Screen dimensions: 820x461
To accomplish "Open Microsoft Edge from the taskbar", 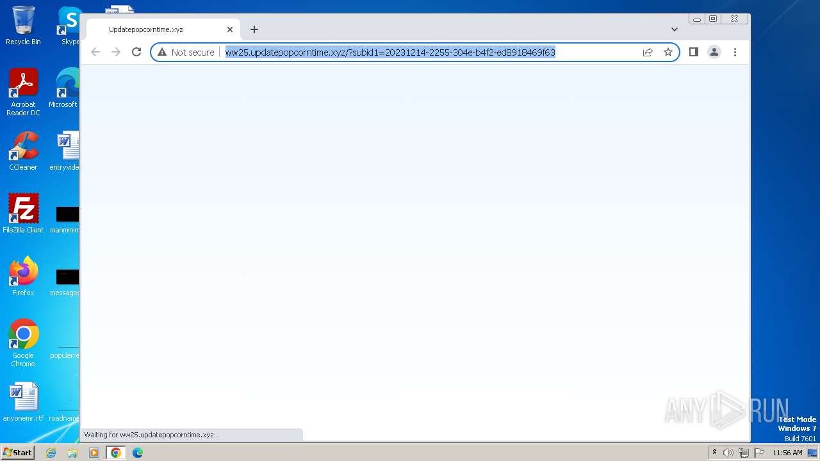I will coord(138,453).
